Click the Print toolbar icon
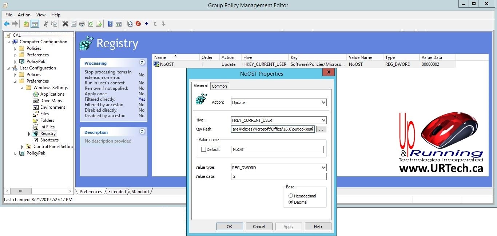Image resolution: width=497 pixels, height=236 pixels. (x=82, y=24)
